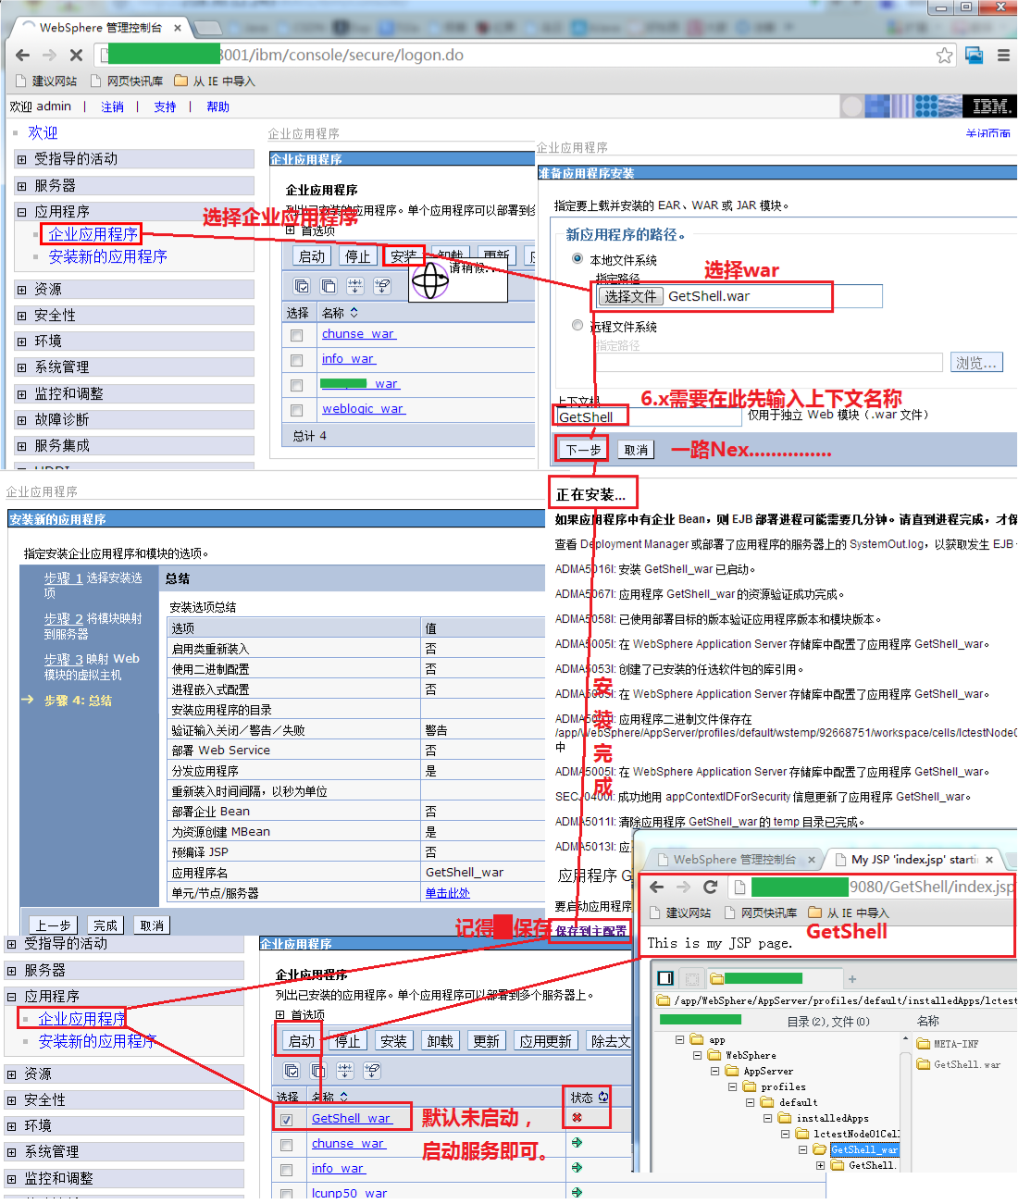Image resolution: width=1018 pixels, height=1204 pixels.
Task: Open GetShell.war folder in the file list
Action: coord(959,1064)
